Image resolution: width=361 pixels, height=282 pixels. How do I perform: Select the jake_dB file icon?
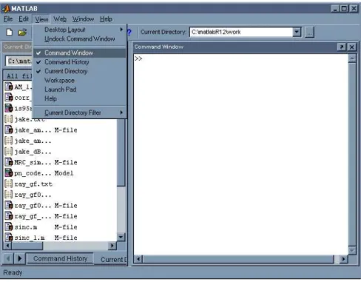[9, 151]
